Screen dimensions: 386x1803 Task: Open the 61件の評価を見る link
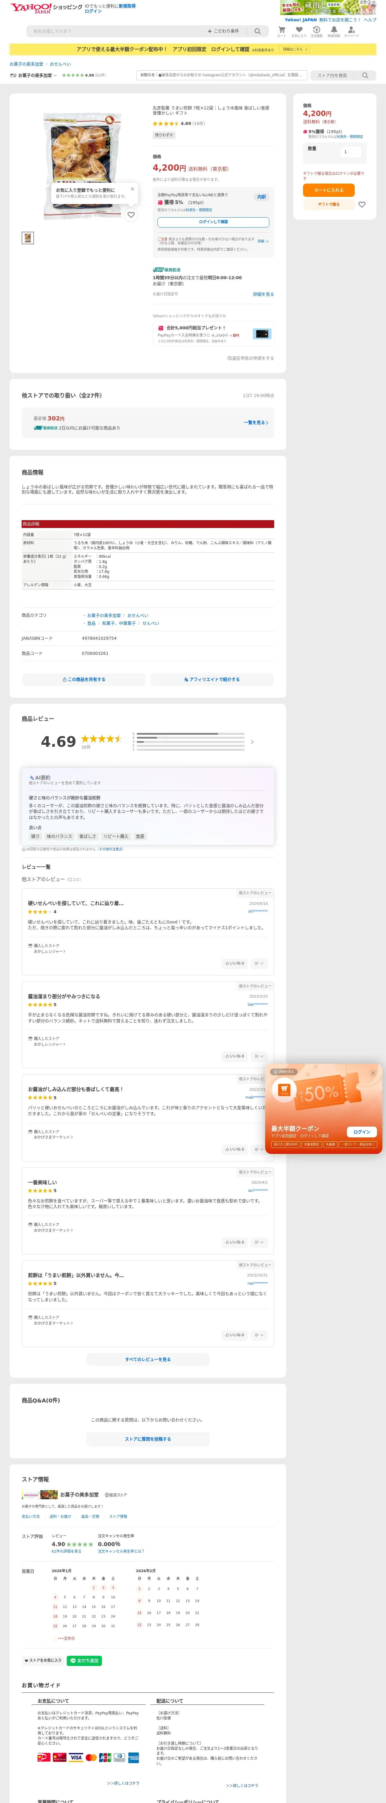[x=66, y=1552]
